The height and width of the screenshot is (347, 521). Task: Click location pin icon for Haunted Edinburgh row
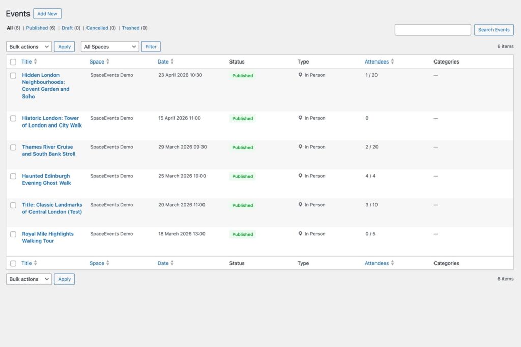tap(300, 176)
